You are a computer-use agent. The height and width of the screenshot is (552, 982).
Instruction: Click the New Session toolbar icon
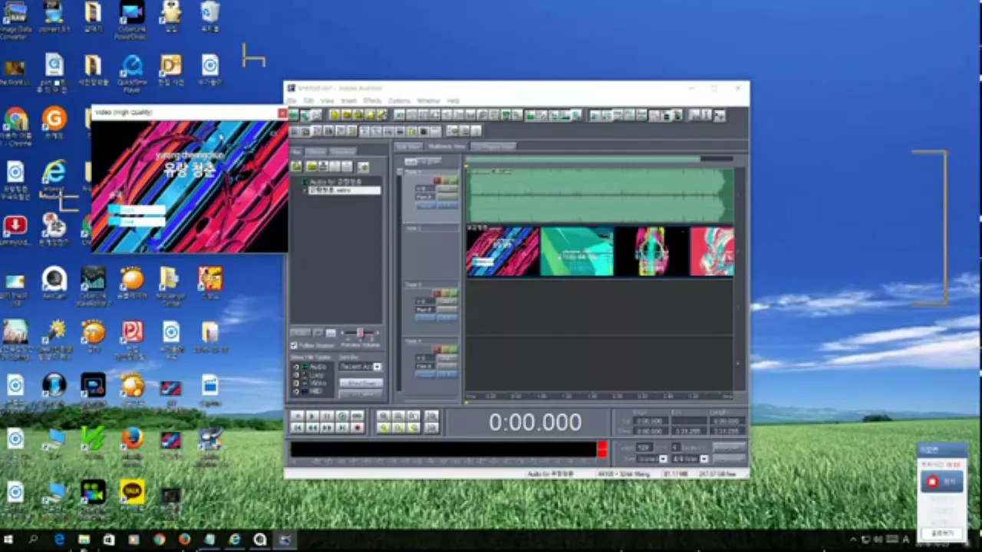pyautogui.click(x=335, y=115)
